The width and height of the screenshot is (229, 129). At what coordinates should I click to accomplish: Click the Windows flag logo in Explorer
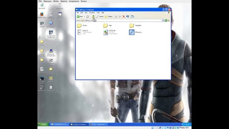(x=169, y=13)
